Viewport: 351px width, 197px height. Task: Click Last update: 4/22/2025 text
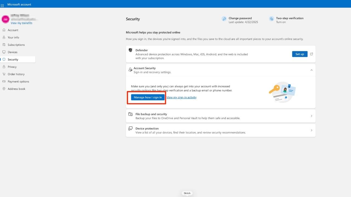point(243,22)
